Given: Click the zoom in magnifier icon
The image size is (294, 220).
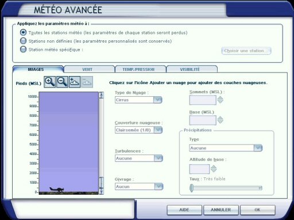Looking at the screenshot, I should coord(50,82).
